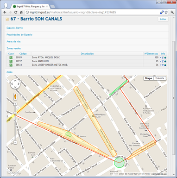Select the Ingrid 7 Web browser tab
The height and width of the screenshot is (178, 177).
(x=31, y=6)
